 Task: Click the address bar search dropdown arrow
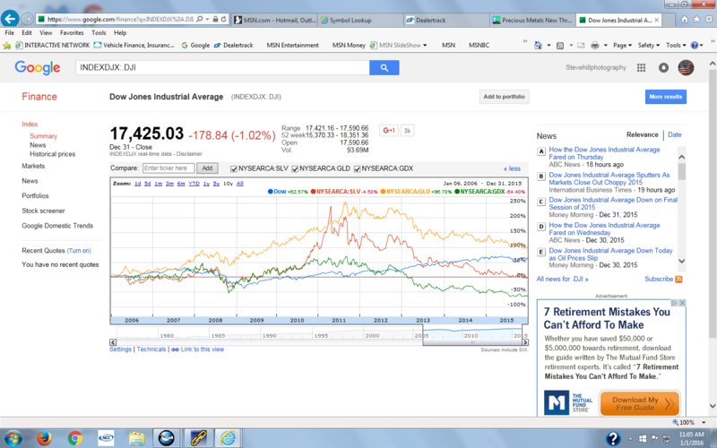tap(207, 19)
